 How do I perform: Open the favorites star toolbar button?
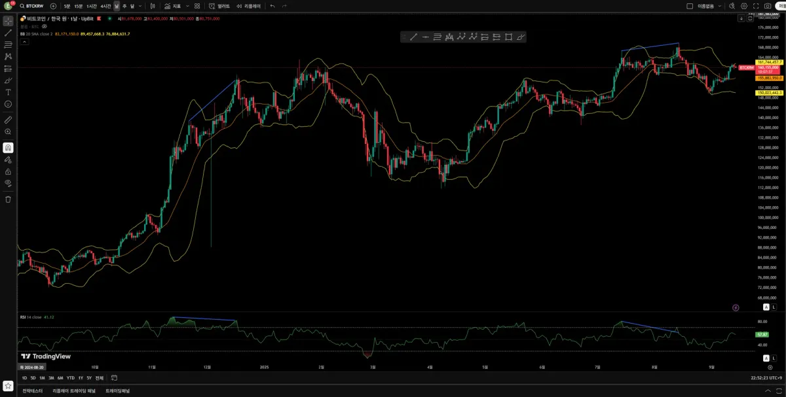(8, 386)
